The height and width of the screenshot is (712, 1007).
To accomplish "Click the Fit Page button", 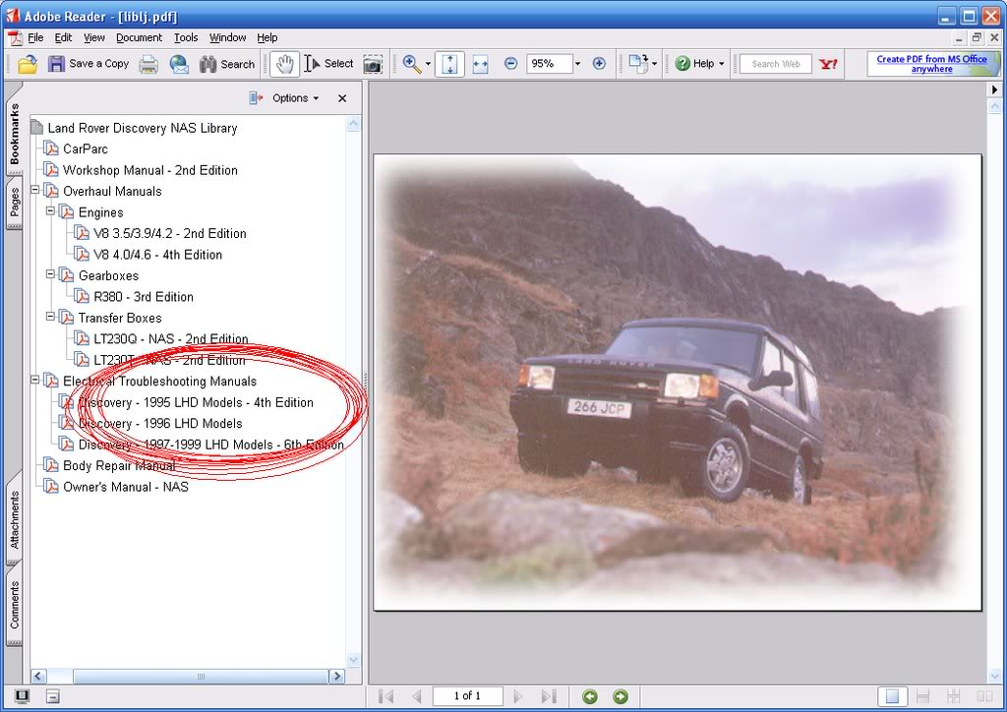I will (449, 64).
